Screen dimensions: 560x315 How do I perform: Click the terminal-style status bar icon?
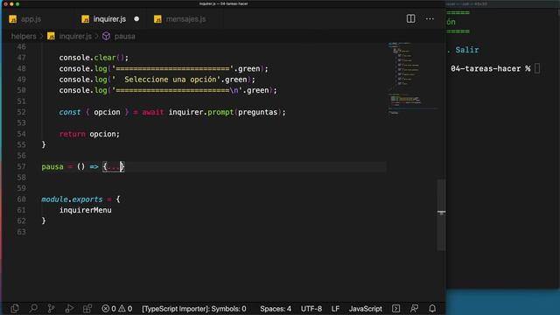pos(395,308)
